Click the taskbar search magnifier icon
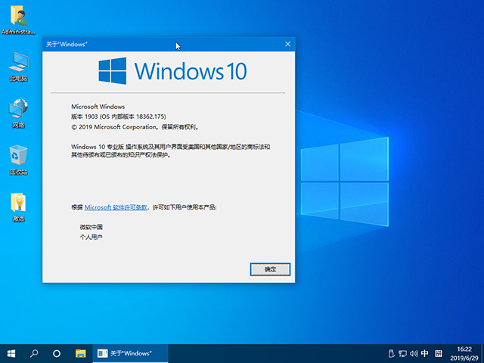This screenshot has height=363, width=484. pyautogui.click(x=34, y=353)
